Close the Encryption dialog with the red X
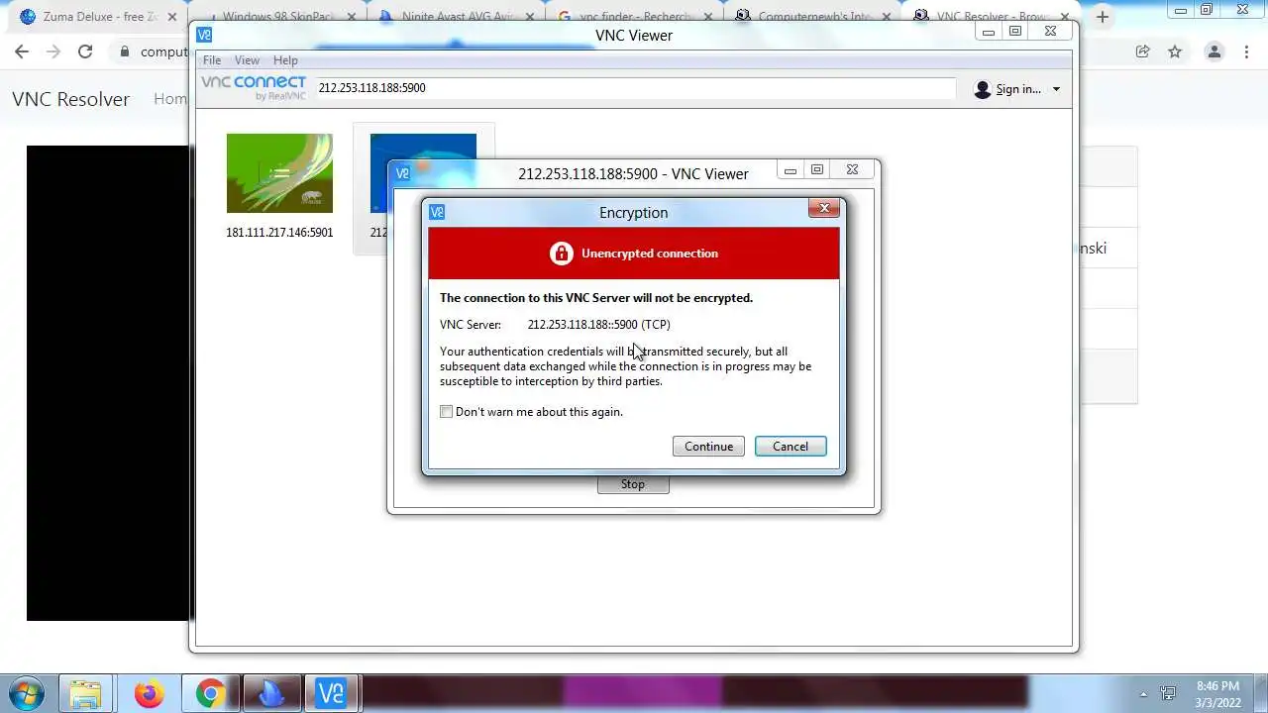Screen dimensions: 1268x713 point(824,208)
